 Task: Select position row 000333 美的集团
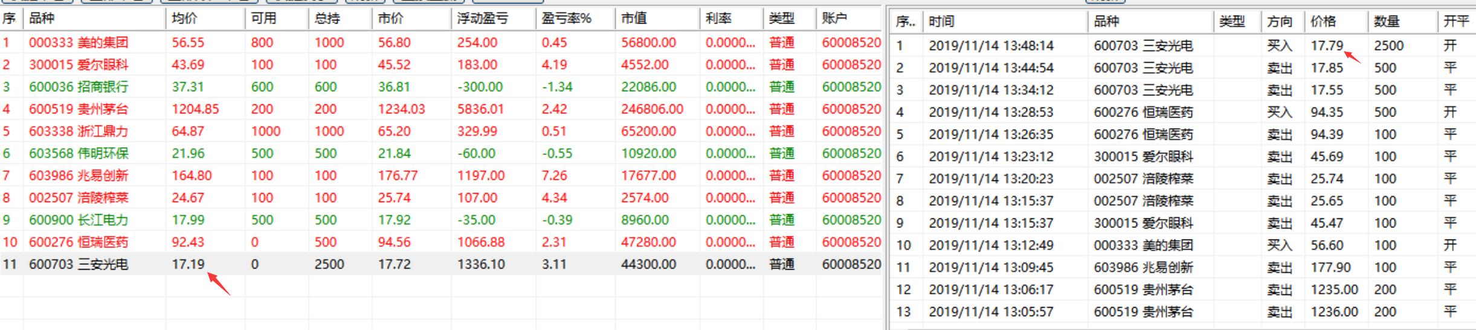click(x=441, y=43)
